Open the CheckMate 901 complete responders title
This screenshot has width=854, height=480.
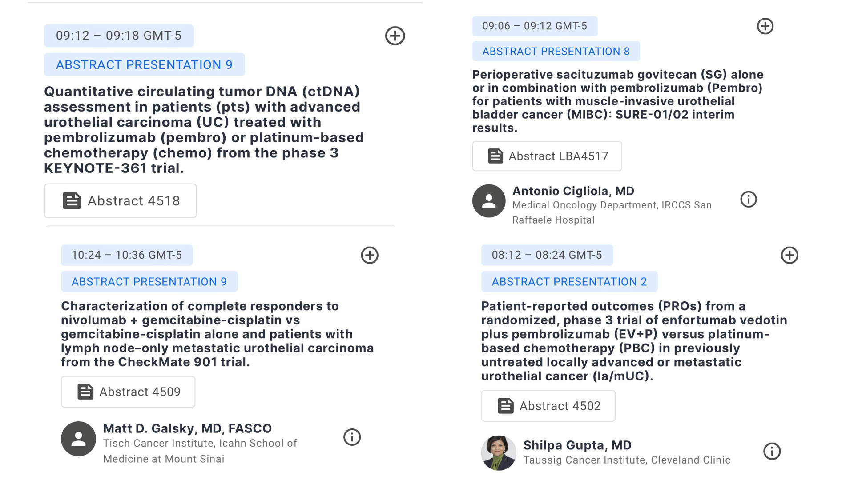[x=218, y=334]
